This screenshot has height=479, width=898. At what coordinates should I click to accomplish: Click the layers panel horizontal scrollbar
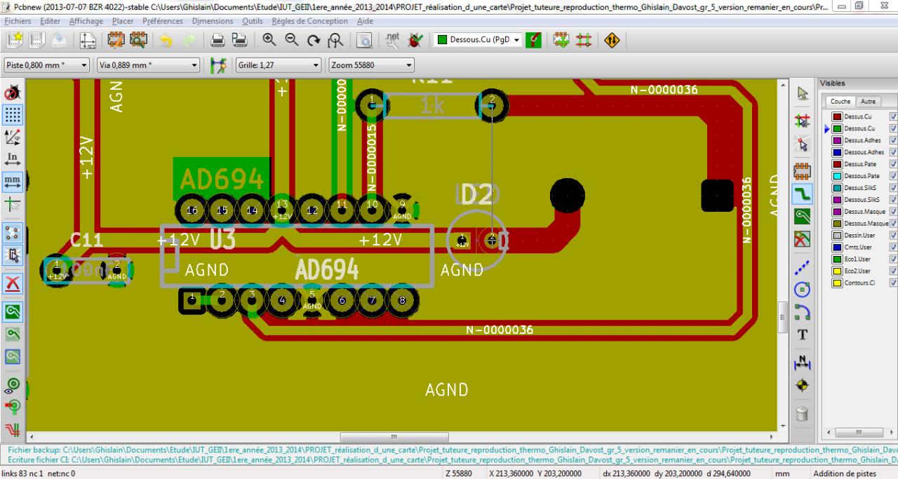pos(857,431)
